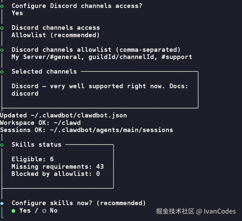Image resolution: width=242 pixels, height=221 pixels.
Task: Click the Sessions OK path line
Action: 86,130
